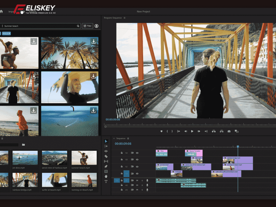Open the timeline Sequence panel menu
The height and width of the screenshot is (207, 276).
click(128, 138)
